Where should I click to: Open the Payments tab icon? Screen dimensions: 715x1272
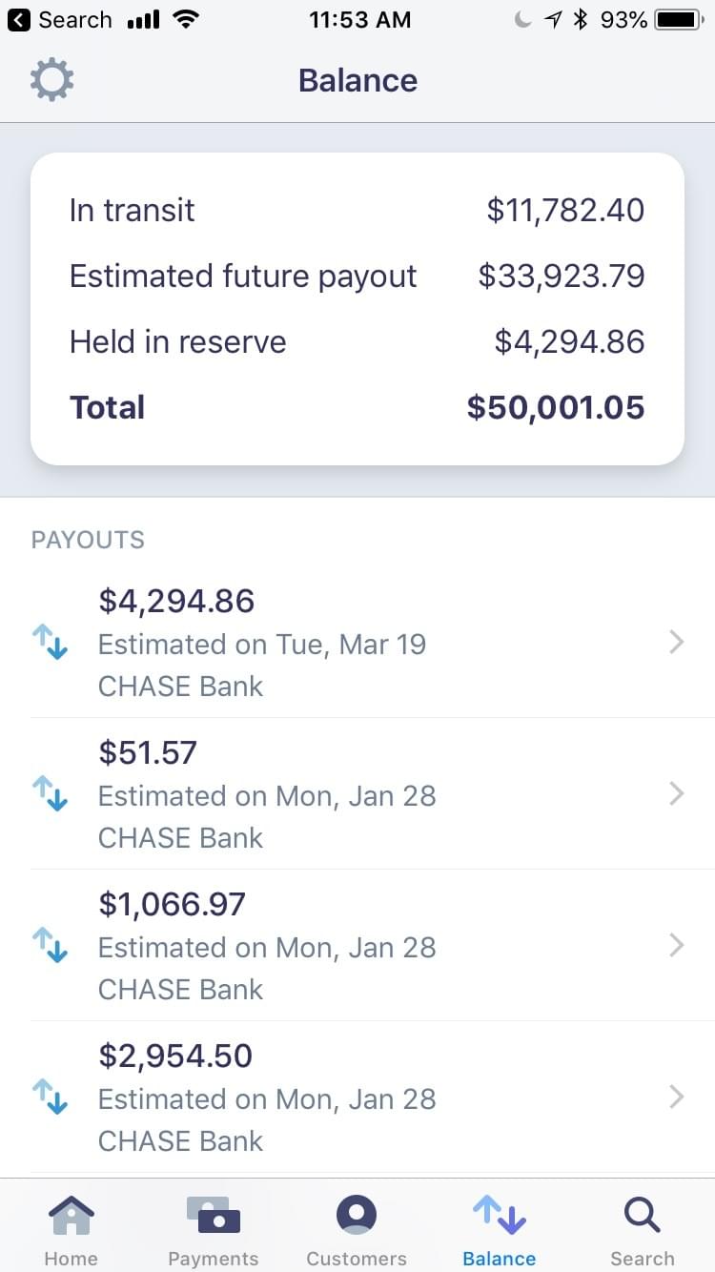(214, 1216)
